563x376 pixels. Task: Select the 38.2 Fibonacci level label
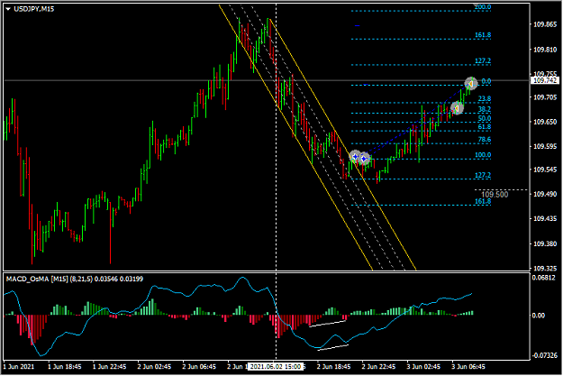pos(485,109)
